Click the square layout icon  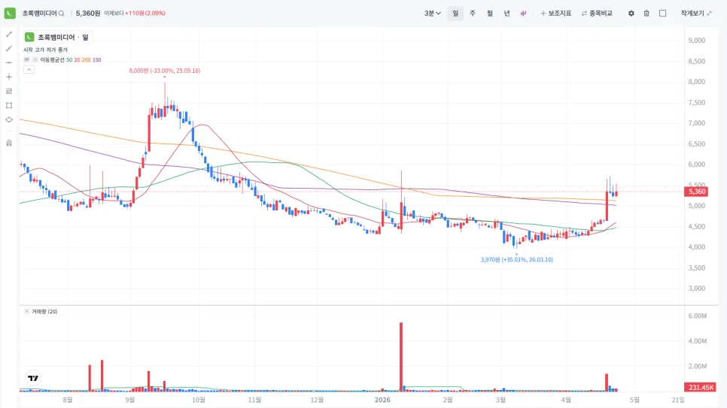[662, 14]
